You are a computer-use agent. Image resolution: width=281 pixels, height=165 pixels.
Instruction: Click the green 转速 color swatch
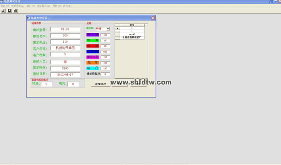pyautogui.click(x=93, y=40)
